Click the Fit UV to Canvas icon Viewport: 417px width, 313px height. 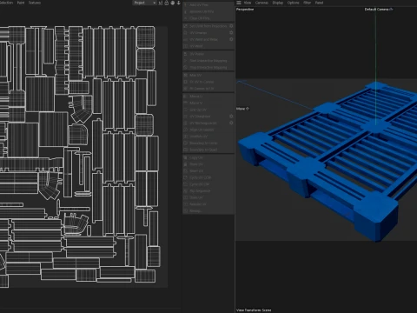tap(186, 82)
